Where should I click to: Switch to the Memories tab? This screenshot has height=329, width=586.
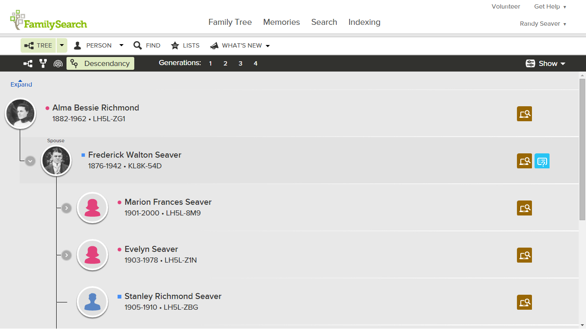click(x=281, y=22)
